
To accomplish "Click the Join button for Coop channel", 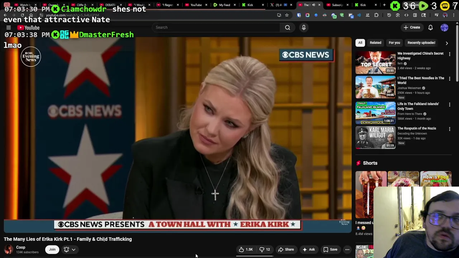I will [x=52, y=249].
